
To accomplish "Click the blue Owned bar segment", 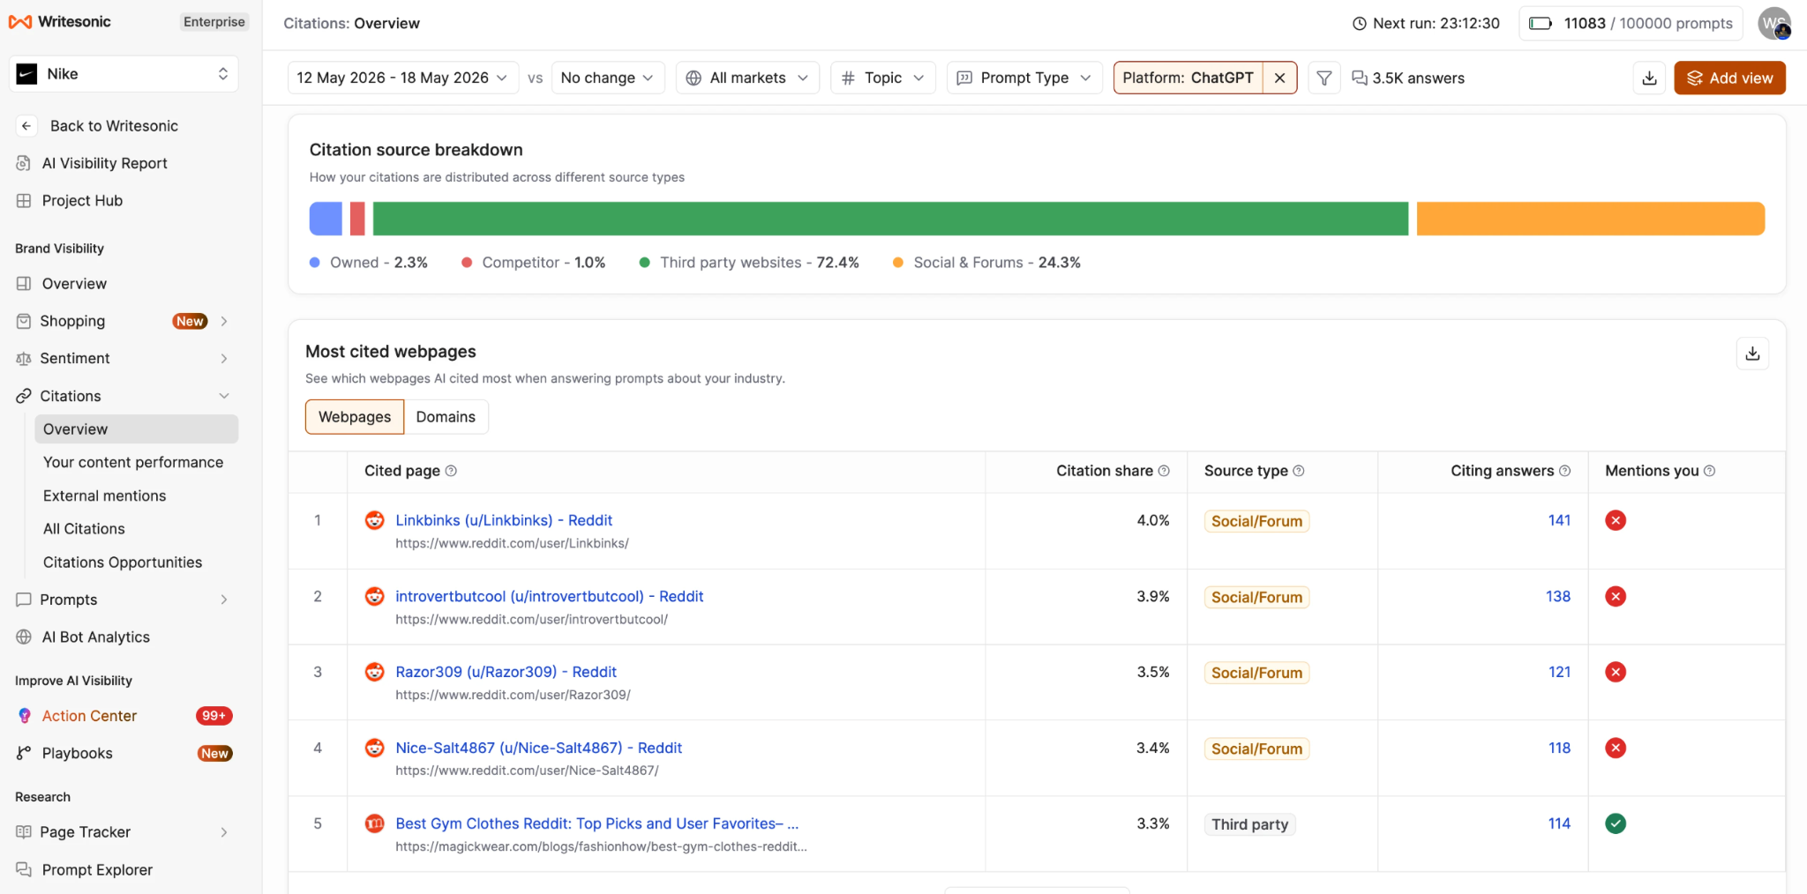I will [326, 219].
